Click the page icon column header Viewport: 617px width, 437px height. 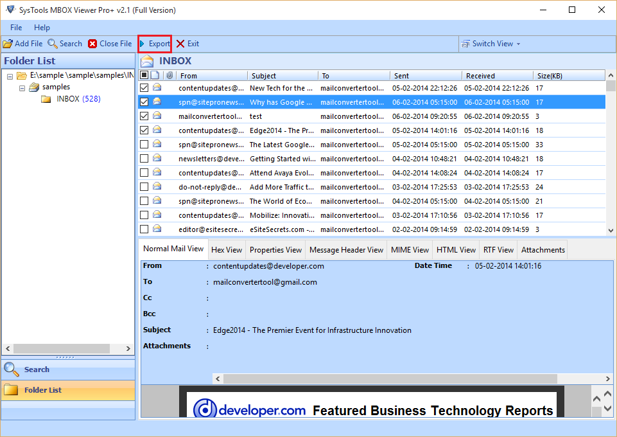[155, 75]
